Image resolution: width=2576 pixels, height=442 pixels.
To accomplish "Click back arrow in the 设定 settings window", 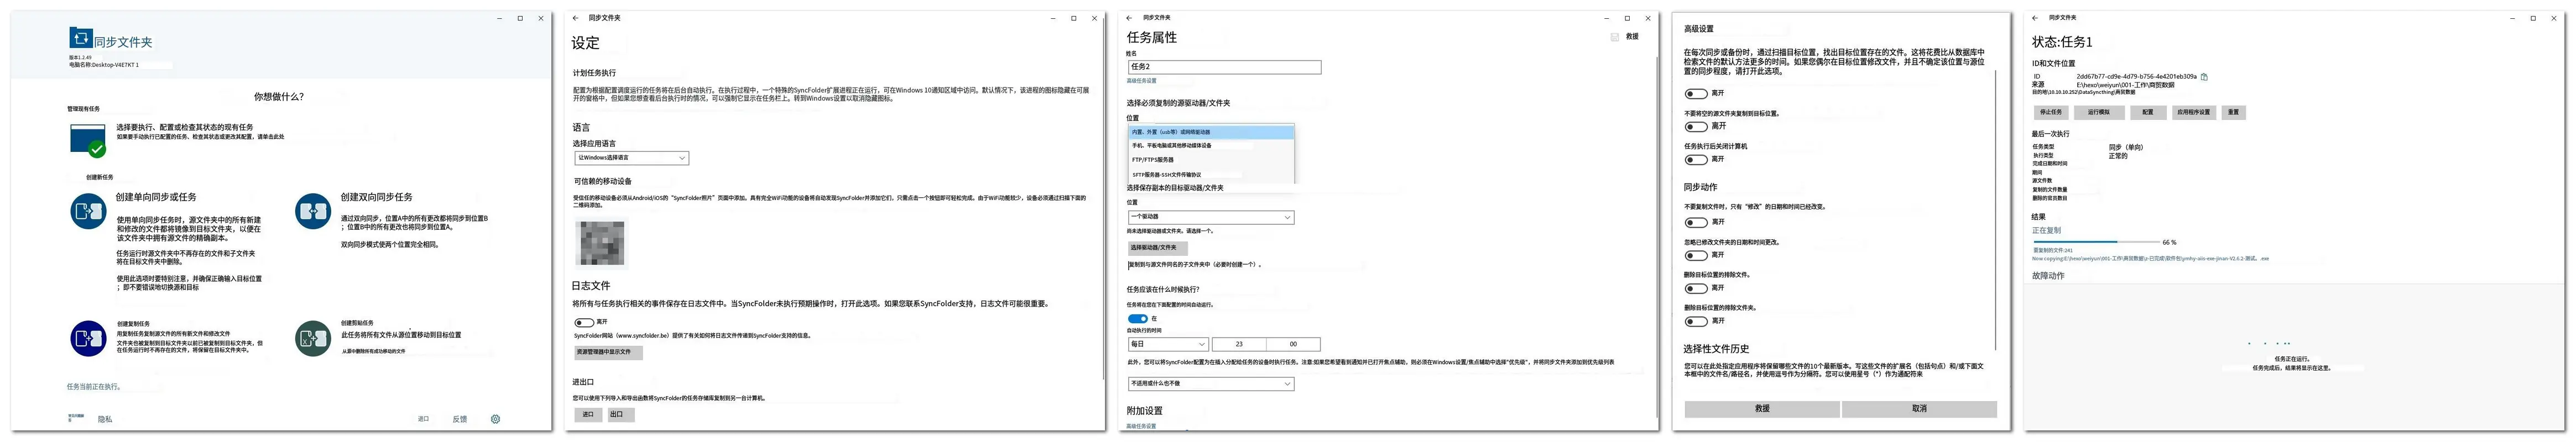I will (575, 18).
